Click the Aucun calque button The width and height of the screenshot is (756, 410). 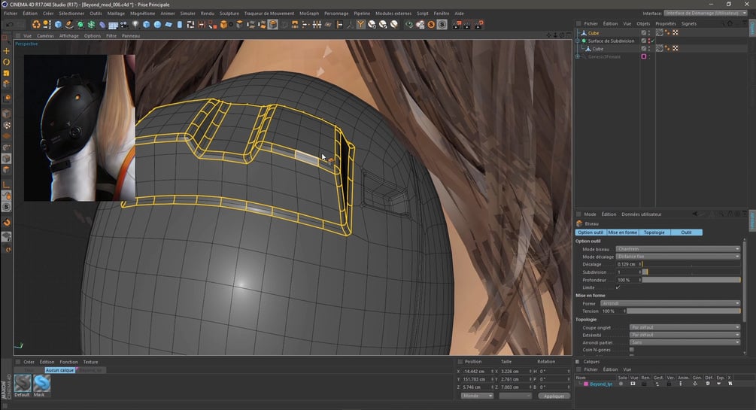(59, 370)
